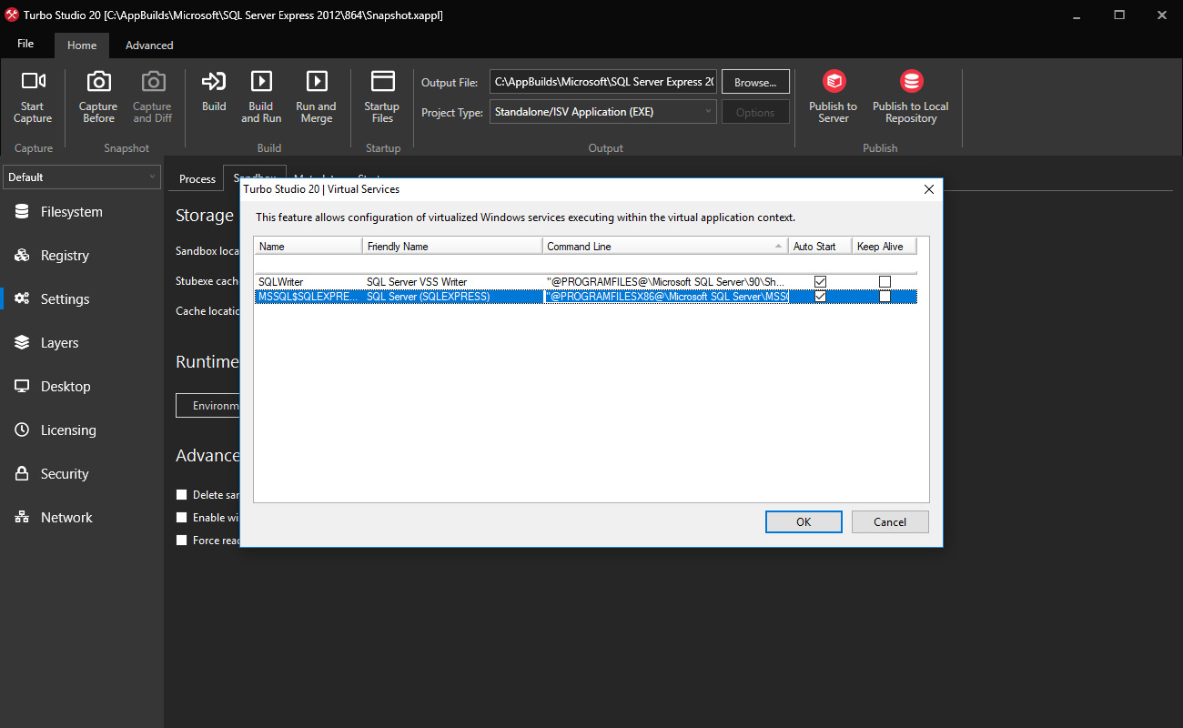Expand the Project Type dropdown
1183x728 pixels.
(603, 112)
